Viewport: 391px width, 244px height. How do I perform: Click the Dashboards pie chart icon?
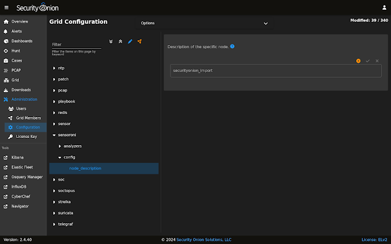coord(6,41)
